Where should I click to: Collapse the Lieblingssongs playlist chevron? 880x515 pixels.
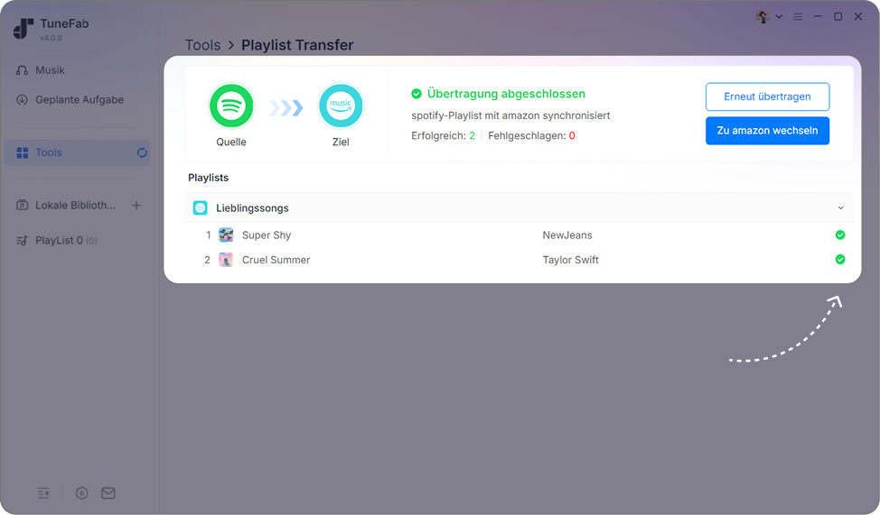pos(841,208)
